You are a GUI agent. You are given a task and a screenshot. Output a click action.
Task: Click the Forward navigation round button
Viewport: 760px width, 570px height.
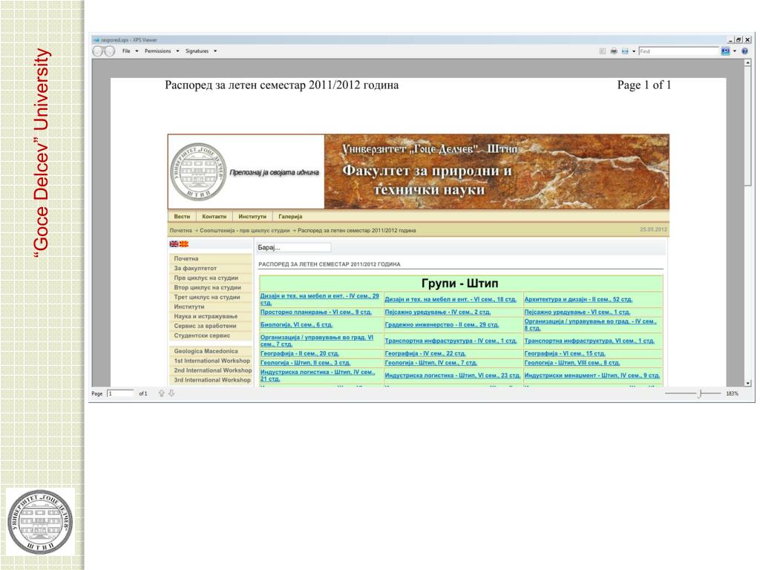coord(110,51)
